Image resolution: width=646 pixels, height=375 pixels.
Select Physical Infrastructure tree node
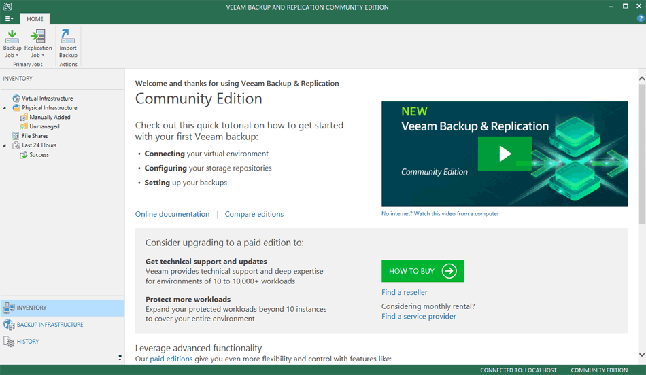tap(50, 108)
